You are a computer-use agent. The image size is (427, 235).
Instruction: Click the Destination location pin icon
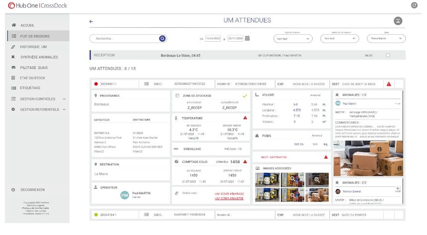96,164
